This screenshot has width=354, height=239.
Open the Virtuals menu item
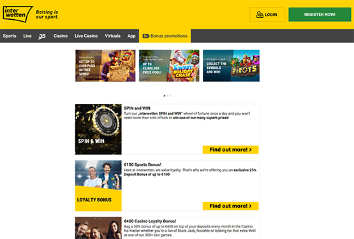[112, 36]
